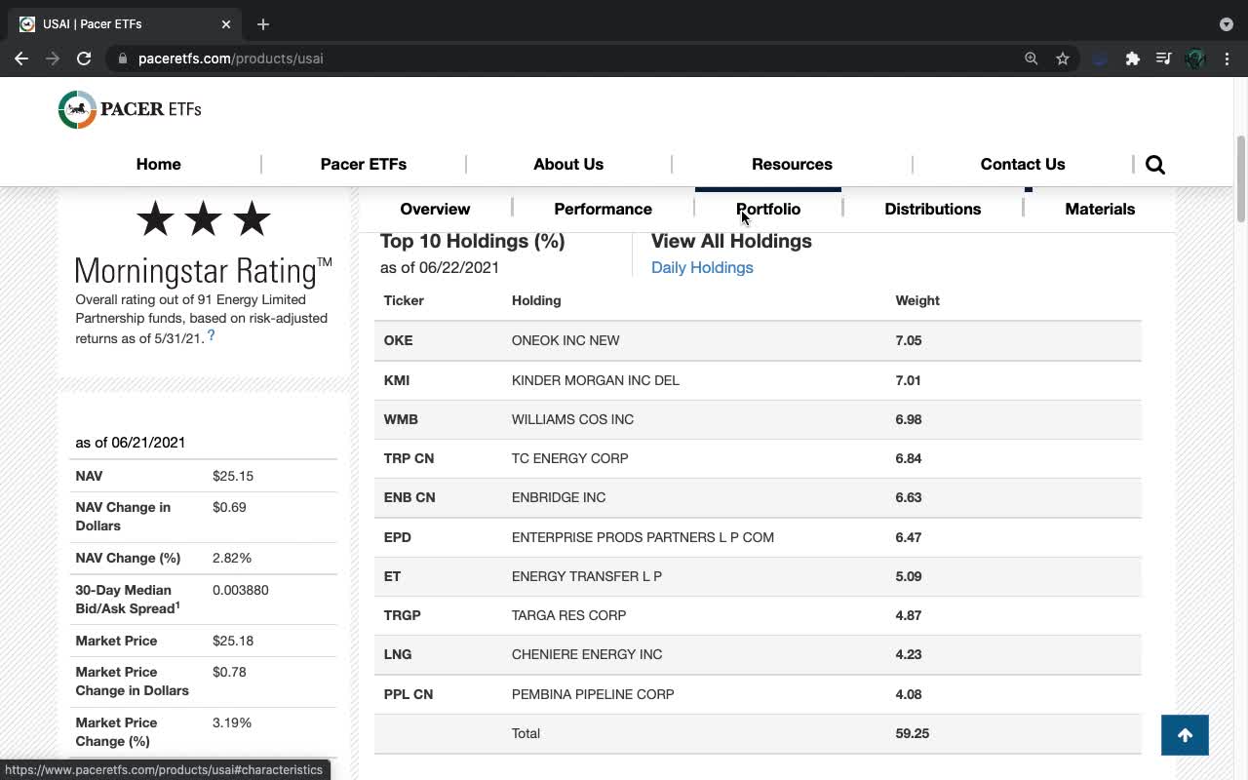Screen dimensions: 1248x780
Task: Click the OKE ticker cell
Action: tap(398, 340)
